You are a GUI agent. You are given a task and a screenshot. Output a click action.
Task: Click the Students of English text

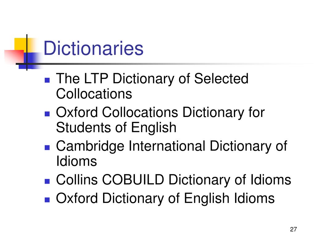(x=116, y=127)
